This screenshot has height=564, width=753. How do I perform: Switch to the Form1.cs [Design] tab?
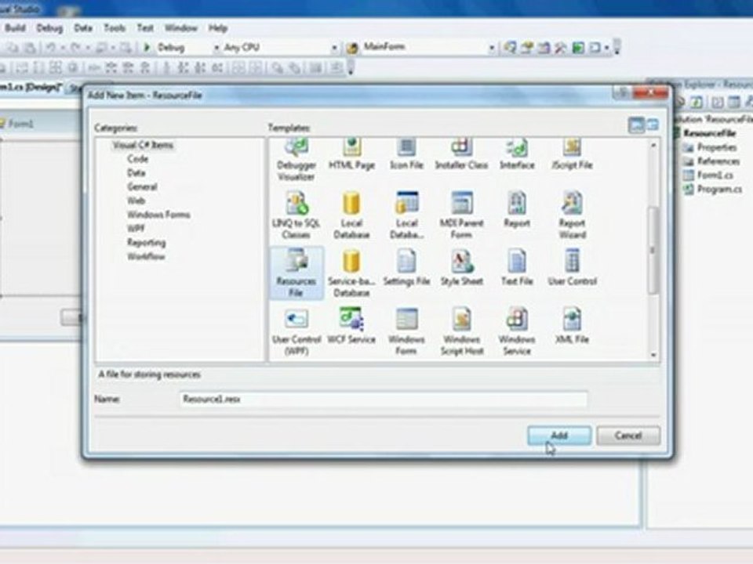(31, 87)
